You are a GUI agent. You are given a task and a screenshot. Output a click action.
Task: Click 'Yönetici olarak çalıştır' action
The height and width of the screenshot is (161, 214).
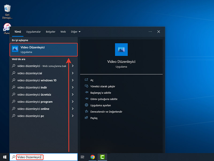[x=103, y=86]
